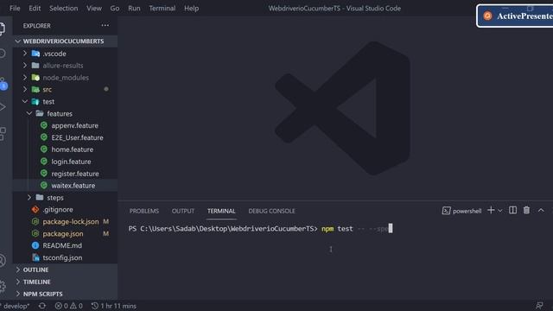The width and height of the screenshot is (553, 311).
Task: Open errors and warnings status indicator
Action: point(69,306)
